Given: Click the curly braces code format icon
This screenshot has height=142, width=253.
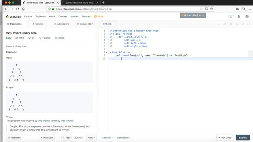Looking at the screenshot, I should coord(225,24).
